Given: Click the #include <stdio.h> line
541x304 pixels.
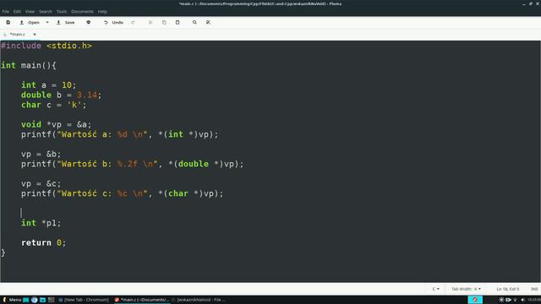Looking at the screenshot, I should pos(46,46).
